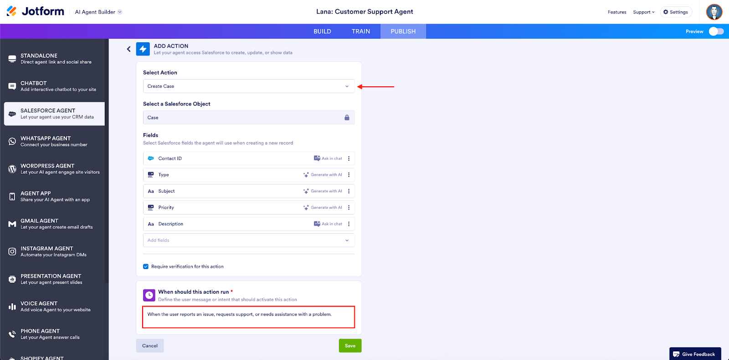Click the Gmail Agent envelope icon
This screenshot has height=360, width=729.
pyautogui.click(x=12, y=224)
